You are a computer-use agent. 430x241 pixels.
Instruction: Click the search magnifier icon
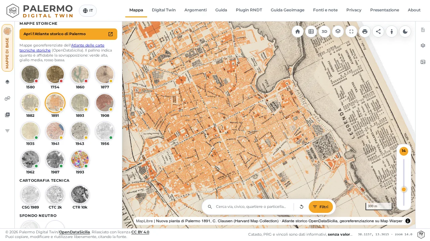click(210, 207)
